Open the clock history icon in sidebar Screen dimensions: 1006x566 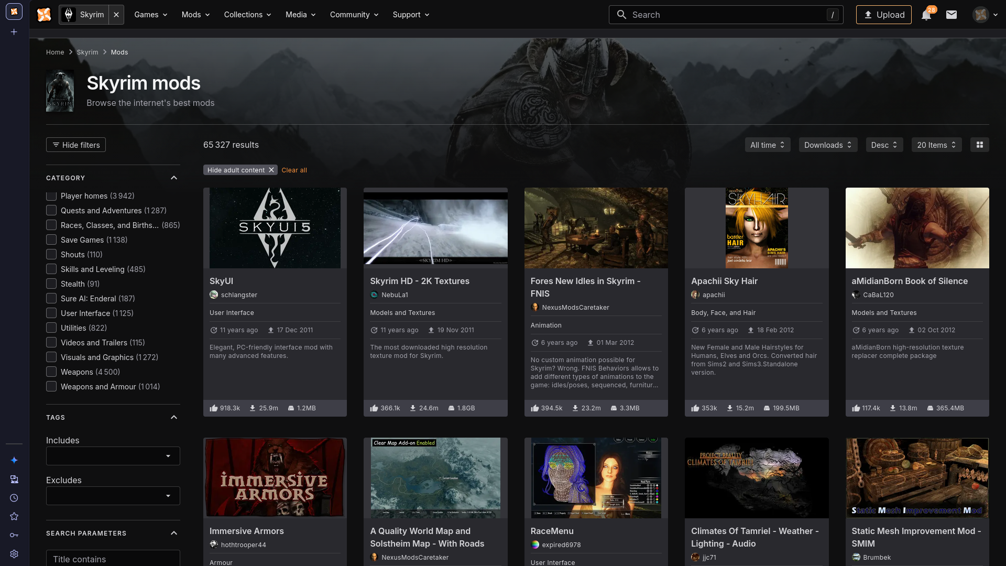pyautogui.click(x=14, y=498)
